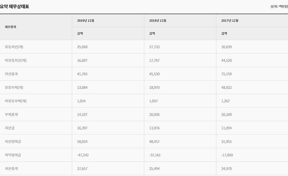Select the 부채총계 row label
This screenshot has height=176, width=288.
pyautogui.click(x=11, y=115)
